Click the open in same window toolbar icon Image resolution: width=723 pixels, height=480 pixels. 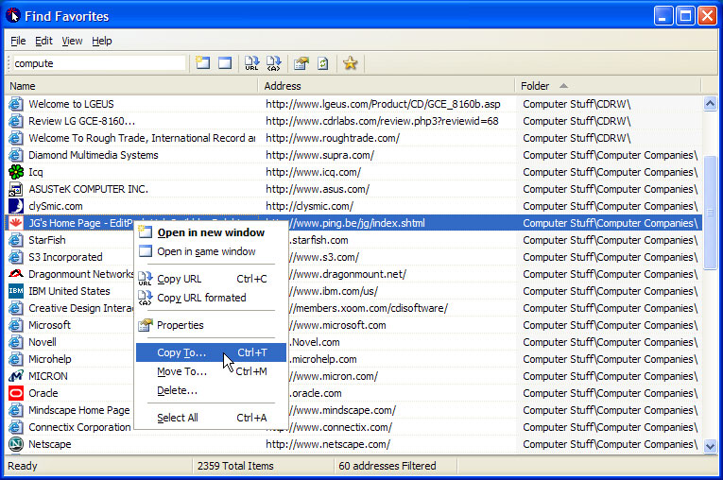225,63
